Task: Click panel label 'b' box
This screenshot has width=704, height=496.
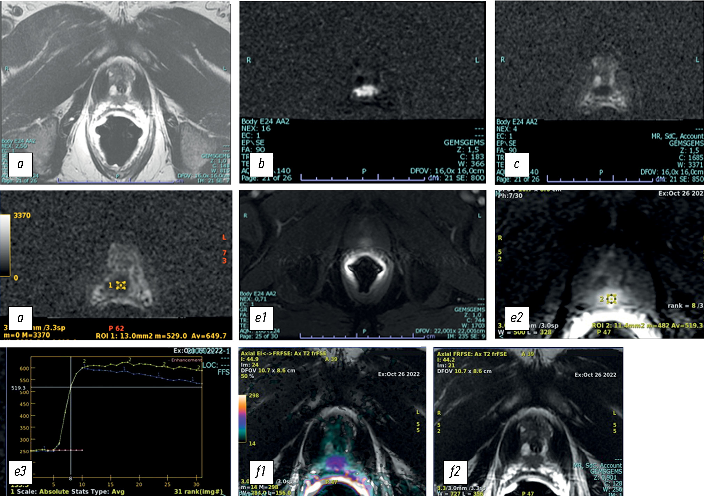Action: click(x=261, y=165)
